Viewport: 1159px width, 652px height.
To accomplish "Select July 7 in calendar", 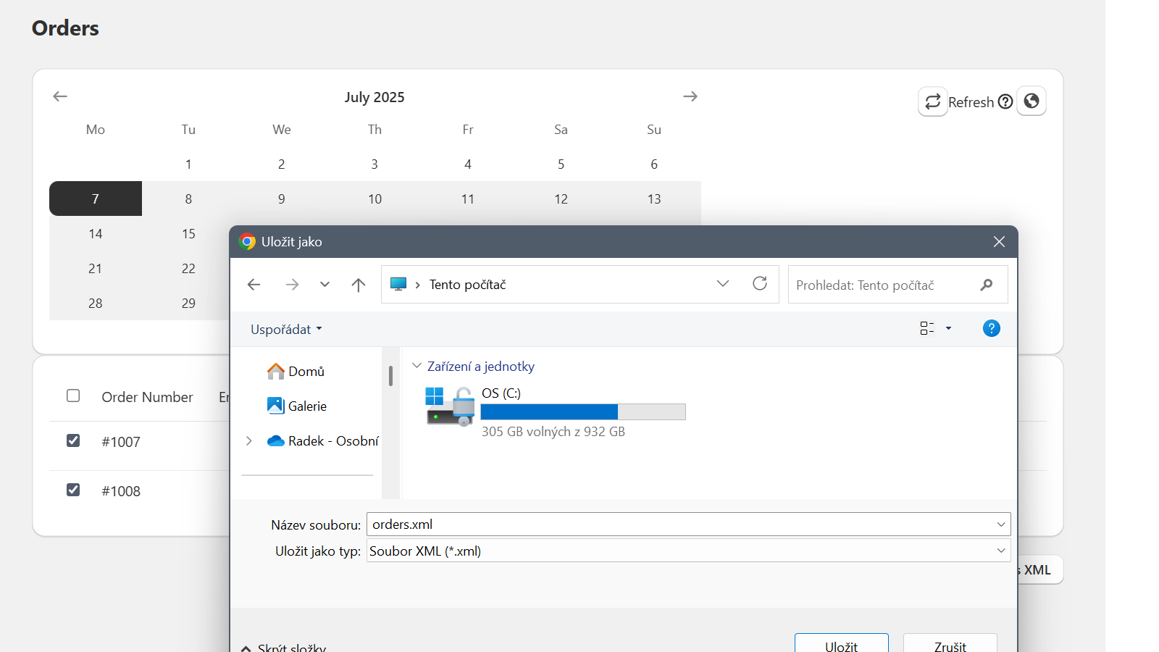I will [96, 198].
